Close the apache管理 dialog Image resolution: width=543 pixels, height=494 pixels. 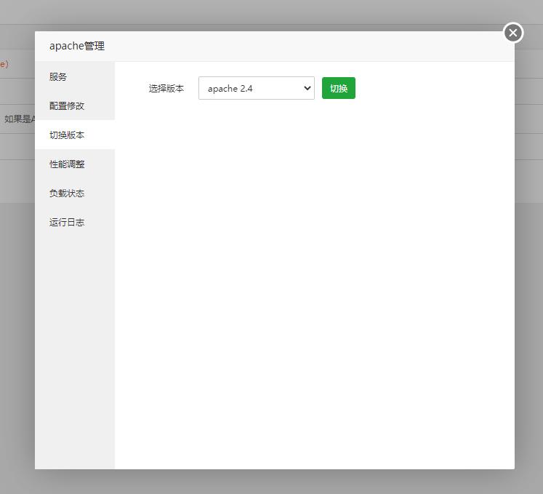(x=513, y=33)
